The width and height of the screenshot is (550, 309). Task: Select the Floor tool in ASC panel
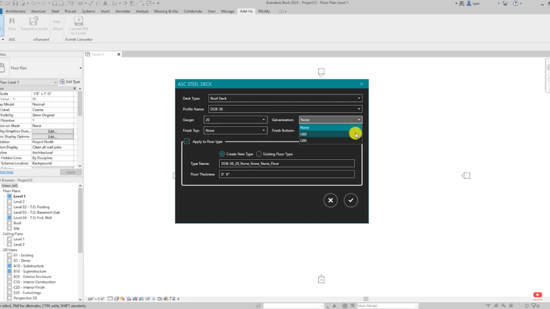(x=11, y=24)
